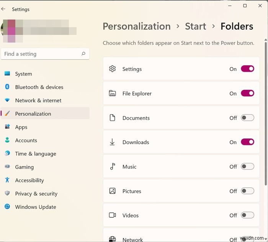The image size is (268, 242).
Task: Navigate to Start breadcrumb link
Action: coord(195,26)
